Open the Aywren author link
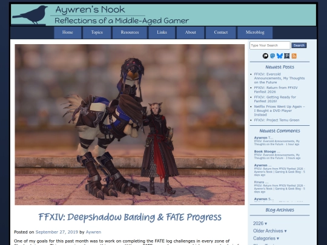 pyautogui.click(x=93, y=232)
